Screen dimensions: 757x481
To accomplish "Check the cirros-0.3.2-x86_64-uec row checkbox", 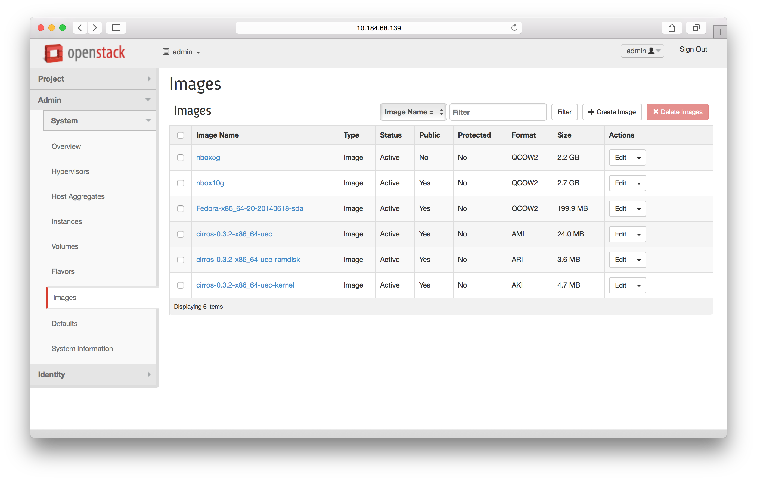I will coord(181,234).
